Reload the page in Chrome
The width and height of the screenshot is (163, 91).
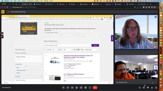click(x=7, y=7)
